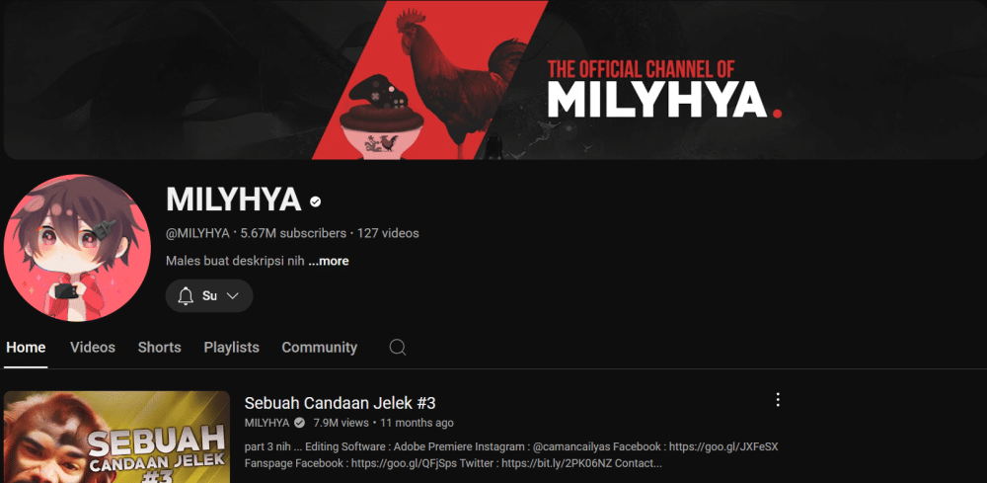The width and height of the screenshot is (987, 483).
Task: Click the 5.67M subscribers text
Action: (293, 234)
